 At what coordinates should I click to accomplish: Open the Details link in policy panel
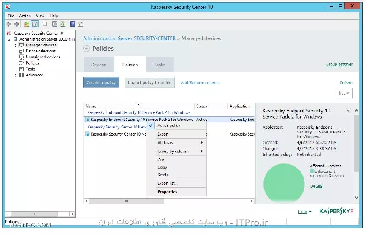[x=316, y=186]
